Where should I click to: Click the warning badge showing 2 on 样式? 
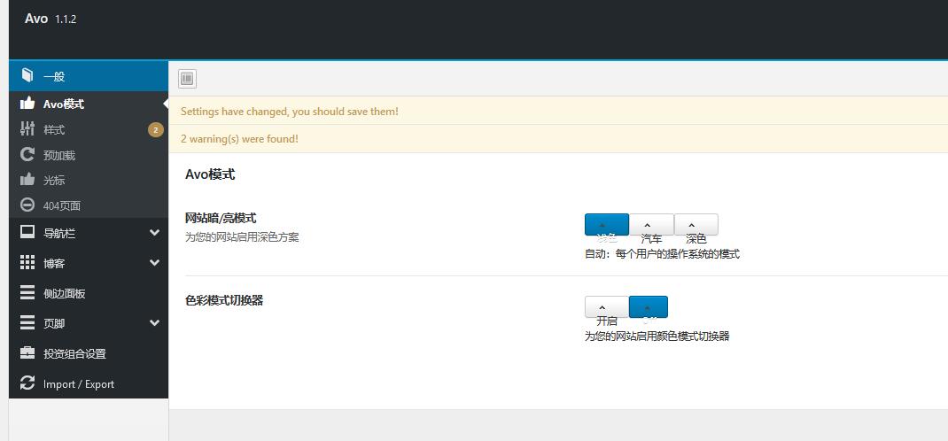click(155, 129)
